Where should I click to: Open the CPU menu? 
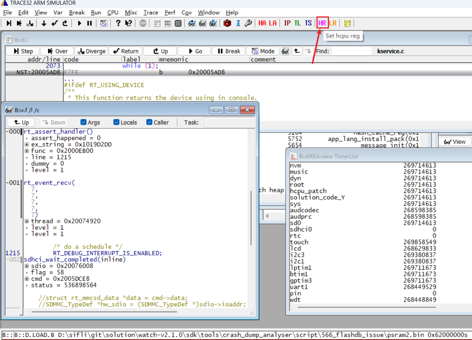113,12
